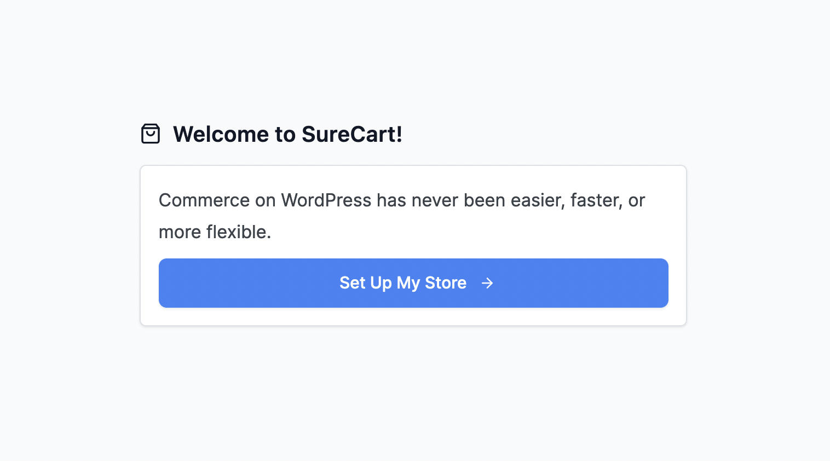Select the Welcome to SureCart! heading
The height and width of the screenshot is (461, 830).
point(287,135)
